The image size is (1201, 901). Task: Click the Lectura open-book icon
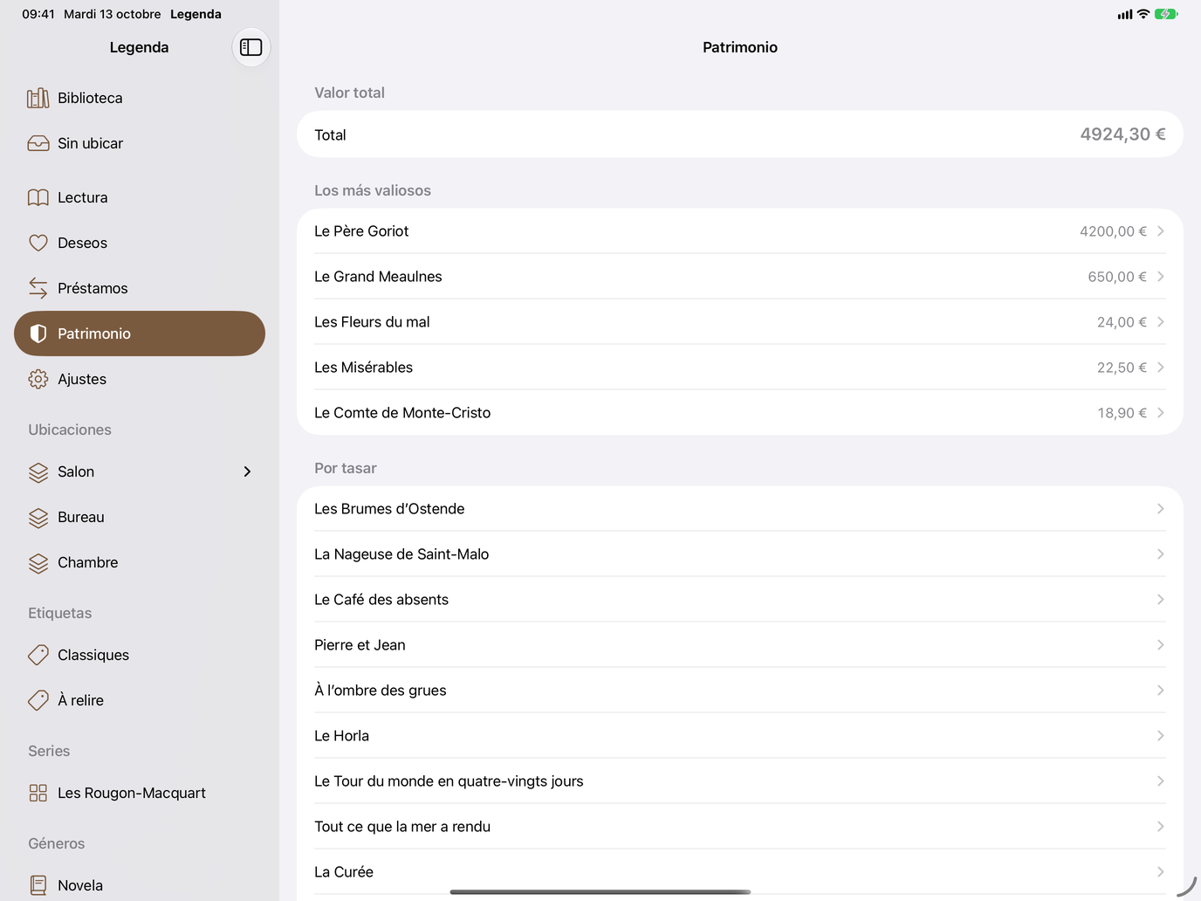[x=38, y=197]
